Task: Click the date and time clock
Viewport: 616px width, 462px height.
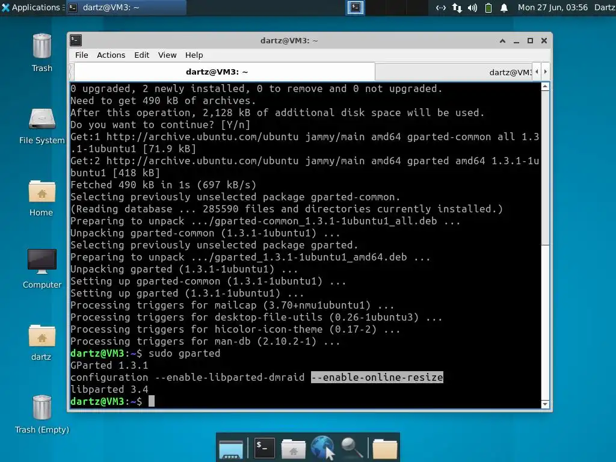Action: point(552,7)
